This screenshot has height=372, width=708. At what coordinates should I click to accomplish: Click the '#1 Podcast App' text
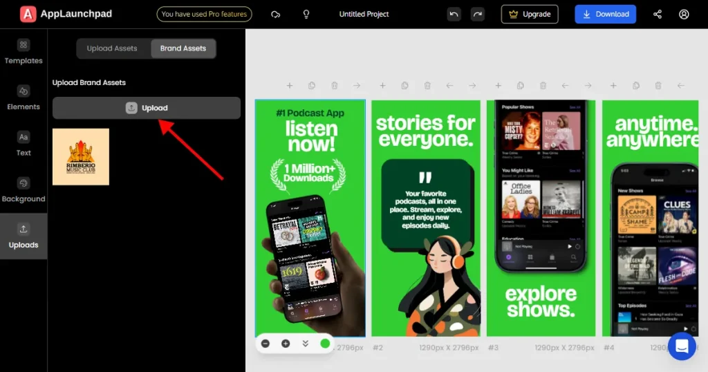click(310, 113)
